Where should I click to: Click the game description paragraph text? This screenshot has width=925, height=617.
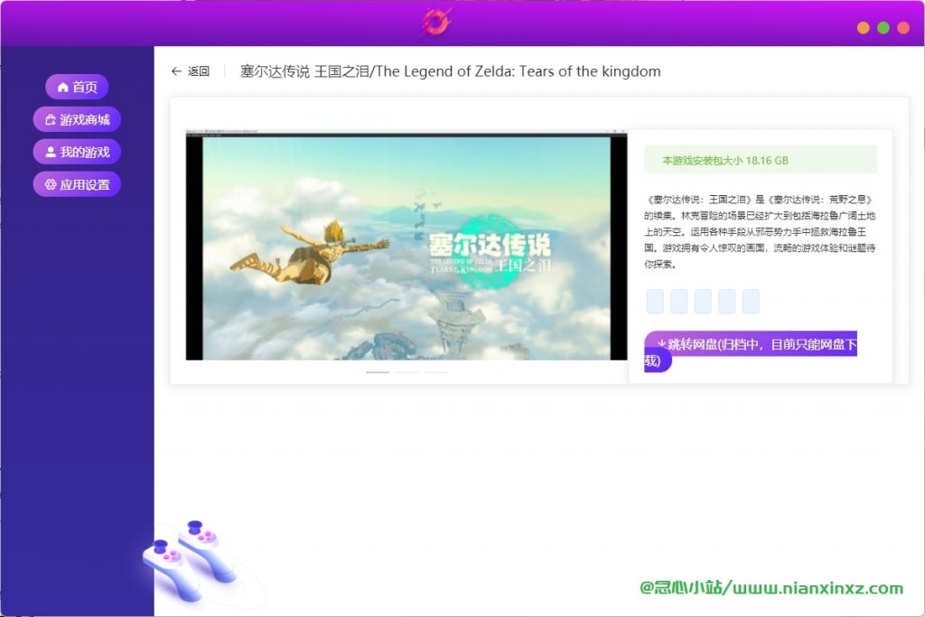[x=760, y=232]
